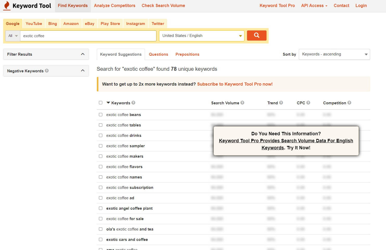
Task: Switch to the Bing tab
Action: point(53,23)
